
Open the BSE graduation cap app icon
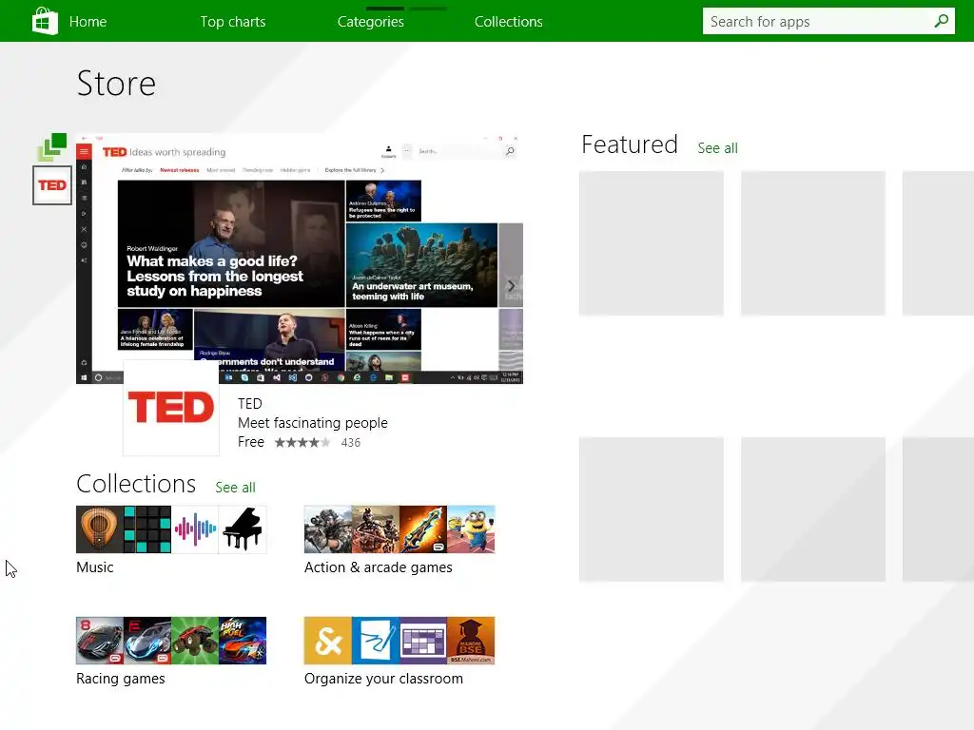coord(471,641)
